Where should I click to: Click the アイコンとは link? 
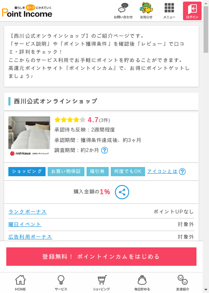coord(162,171)
